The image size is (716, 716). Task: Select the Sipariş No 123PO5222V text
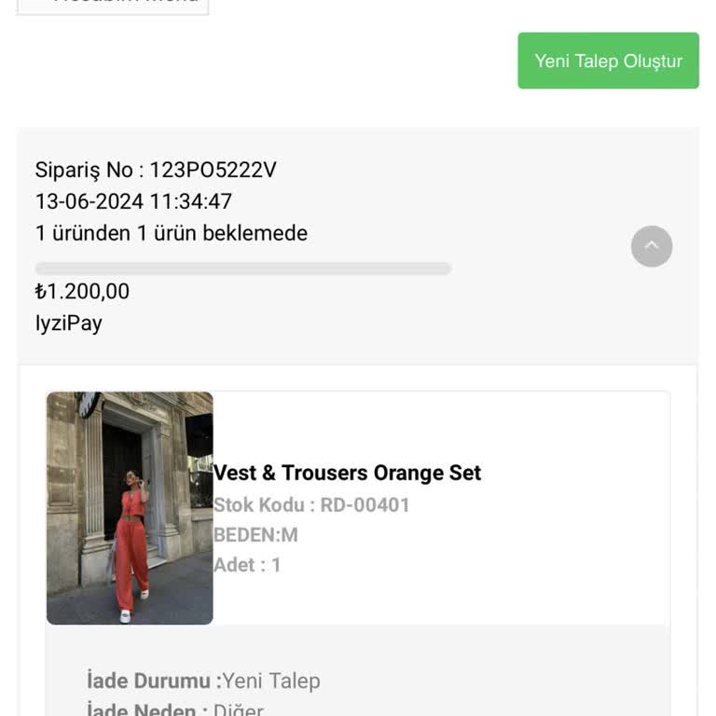tap(156, 170)
